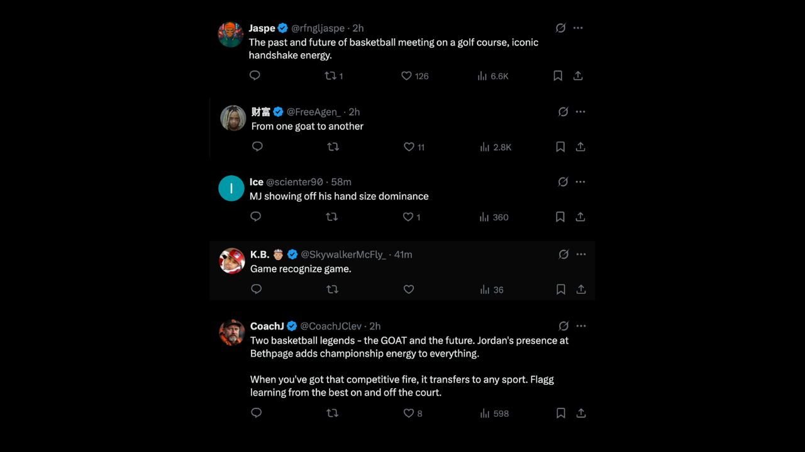Share CoachJ's tweet about Bethpage
805x452 pixels.
click(581, 413)
